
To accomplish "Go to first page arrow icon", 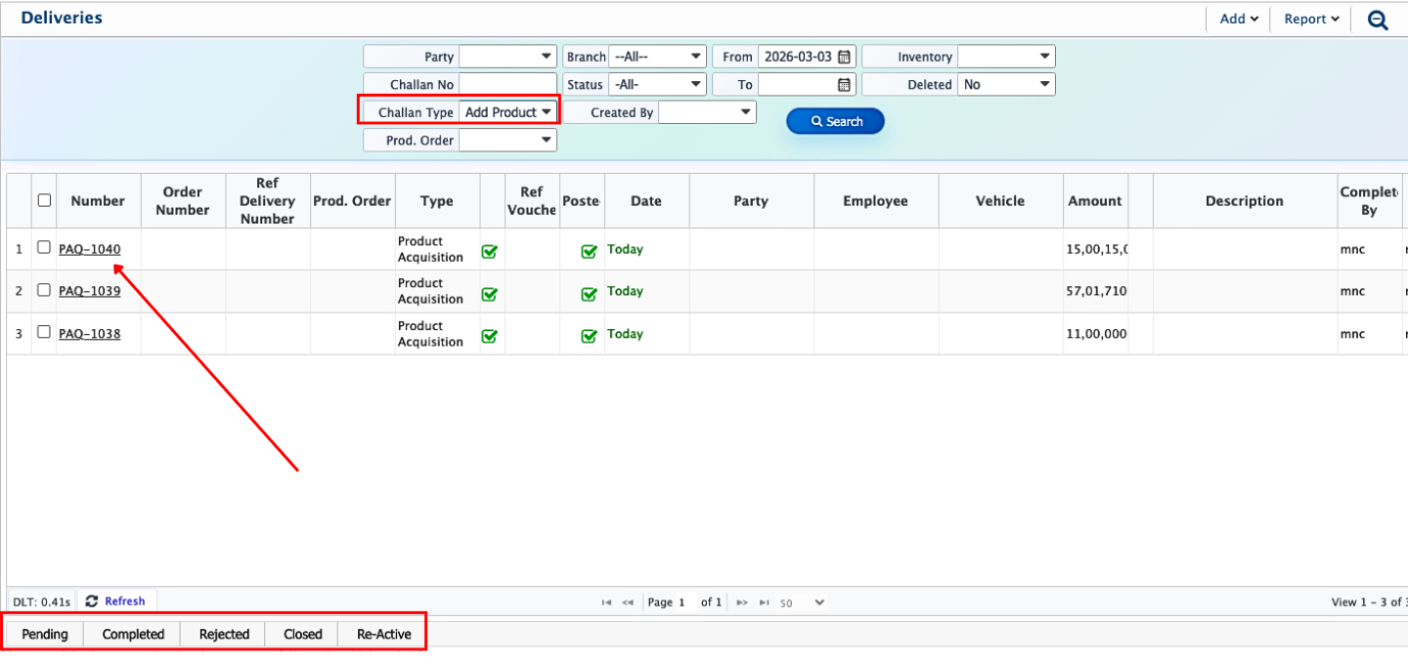I will (607, 602).
